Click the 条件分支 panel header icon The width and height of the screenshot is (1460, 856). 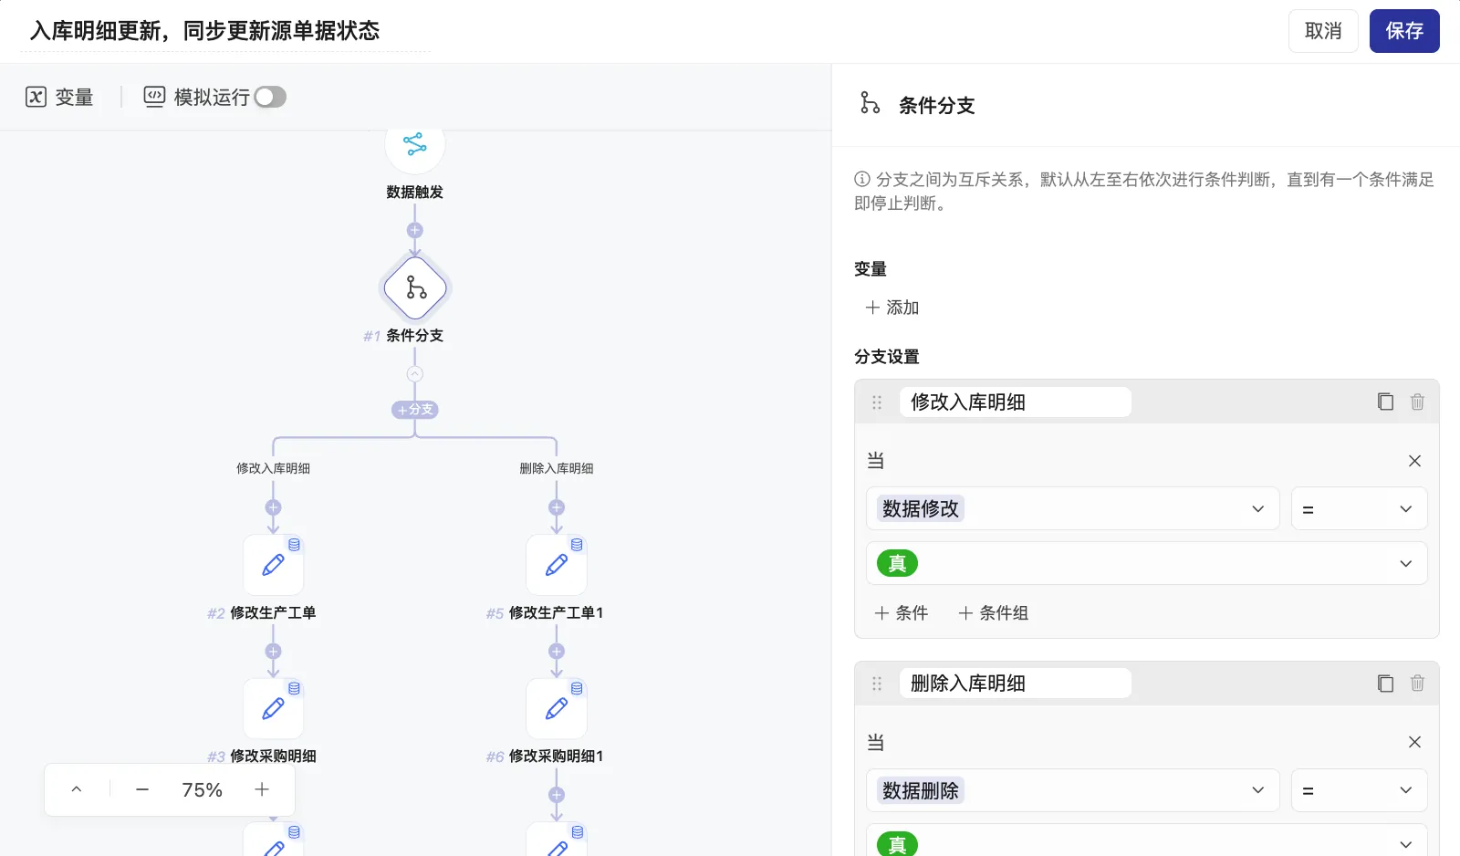[x=870, y=103]
